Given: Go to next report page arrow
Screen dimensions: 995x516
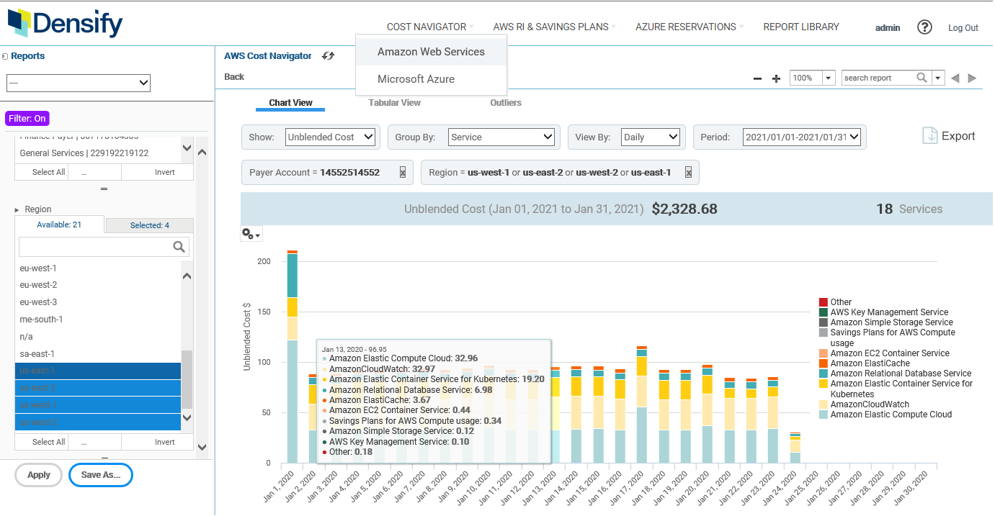Looking at the screenshot, I should point(972,78).
